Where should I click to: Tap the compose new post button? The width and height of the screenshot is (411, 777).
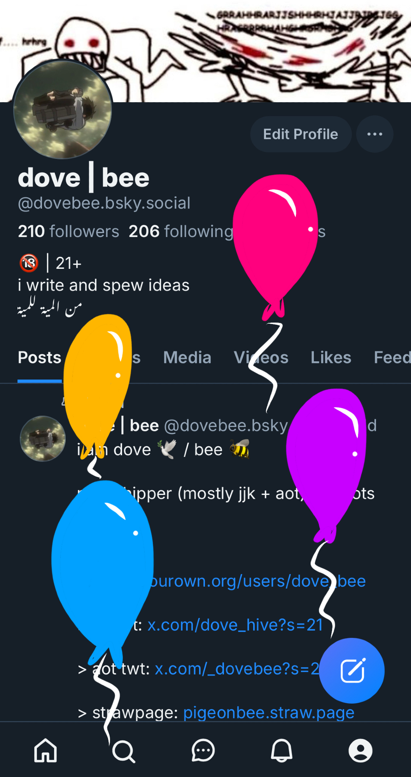point(352,671)
